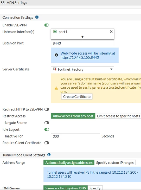Click the Inactive For seconds field
Viewport: 141px width, 190px height.
pos(75,136)
